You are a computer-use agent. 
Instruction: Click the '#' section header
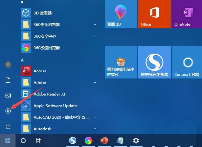[x=22, y=2]
